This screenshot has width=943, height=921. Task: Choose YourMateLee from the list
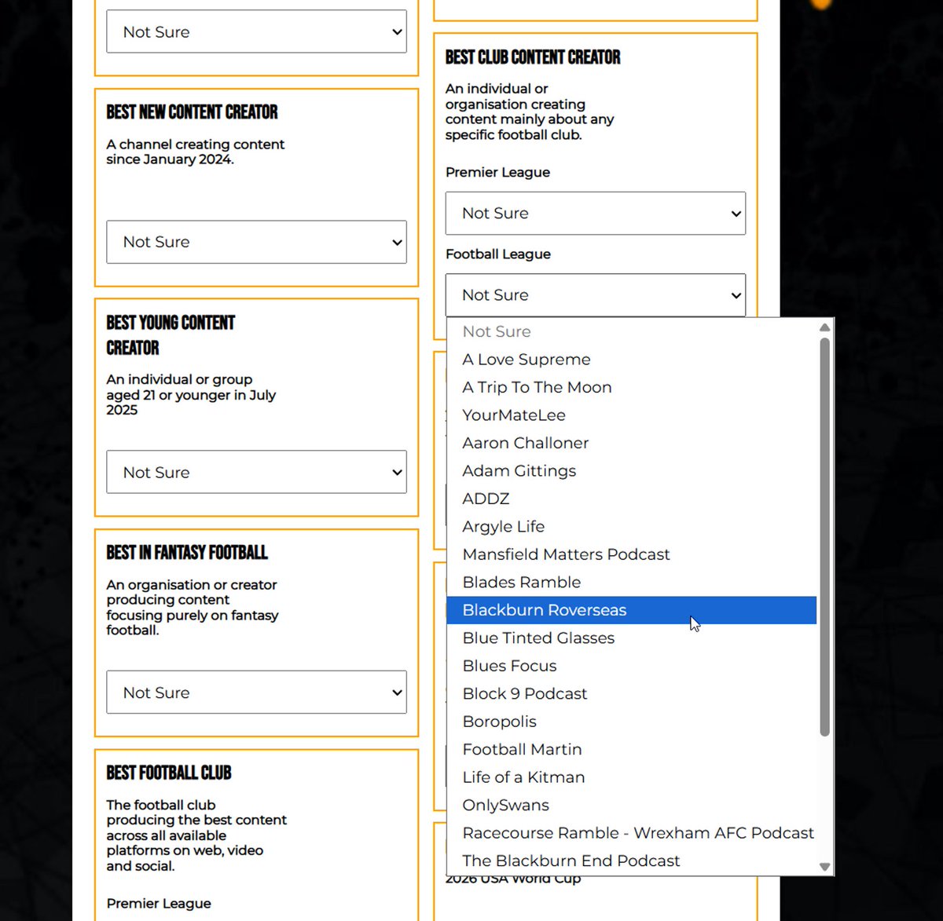632,415
